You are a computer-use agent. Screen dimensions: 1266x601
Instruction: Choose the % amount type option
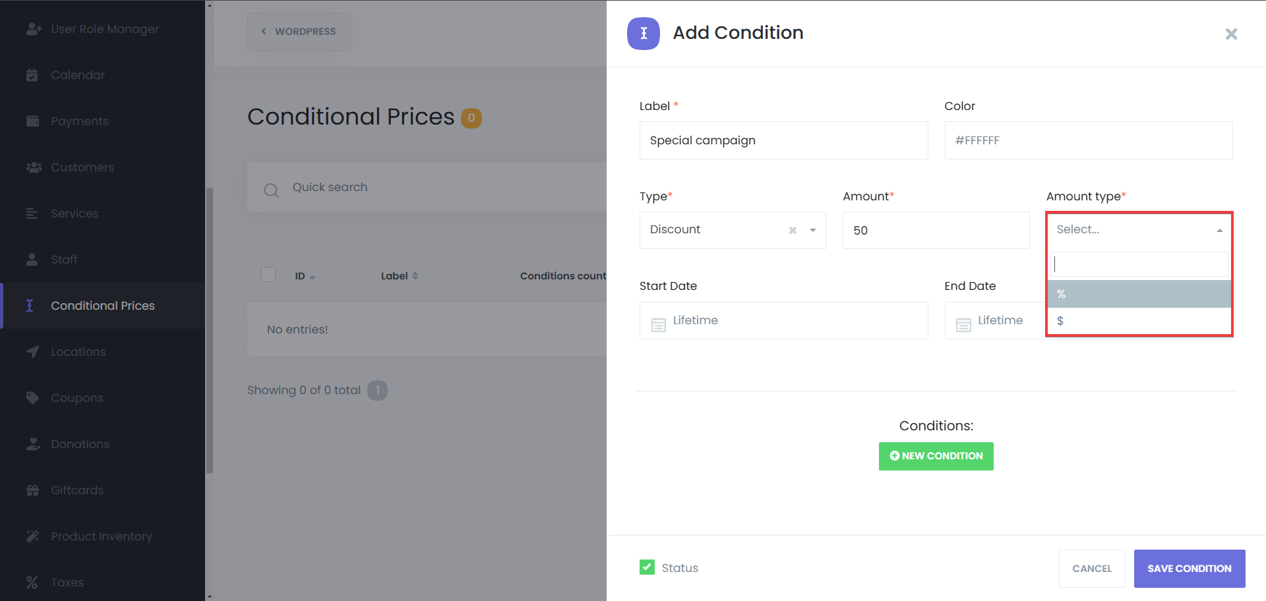(x=1139, y=294)
